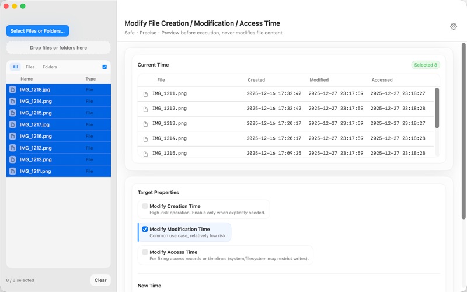The height and width of the screenshot is (292, 467).
Task: Click the main panel vertical scrollbar
Action: [x=463, y=131]
